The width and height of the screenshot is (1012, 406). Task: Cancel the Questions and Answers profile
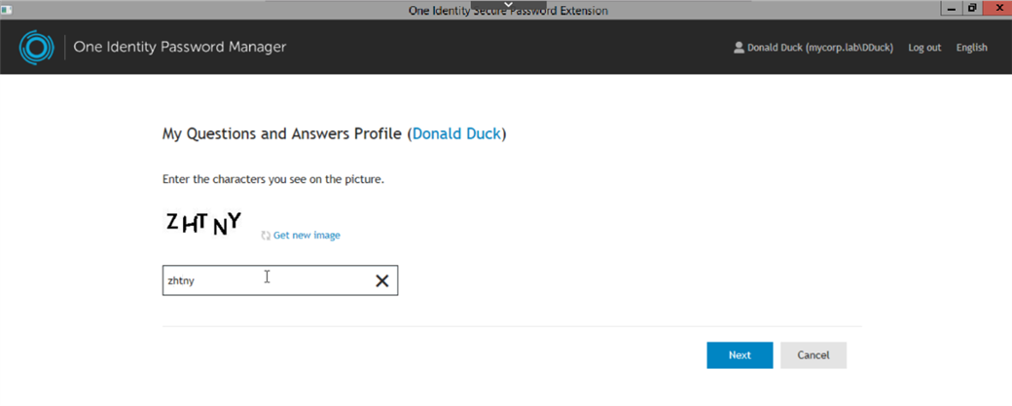click(x=813, y=355)
